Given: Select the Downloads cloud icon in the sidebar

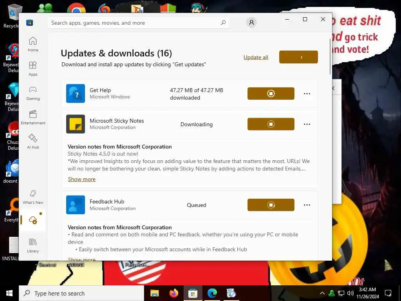Looking at the screenshot, I should 33,220.
